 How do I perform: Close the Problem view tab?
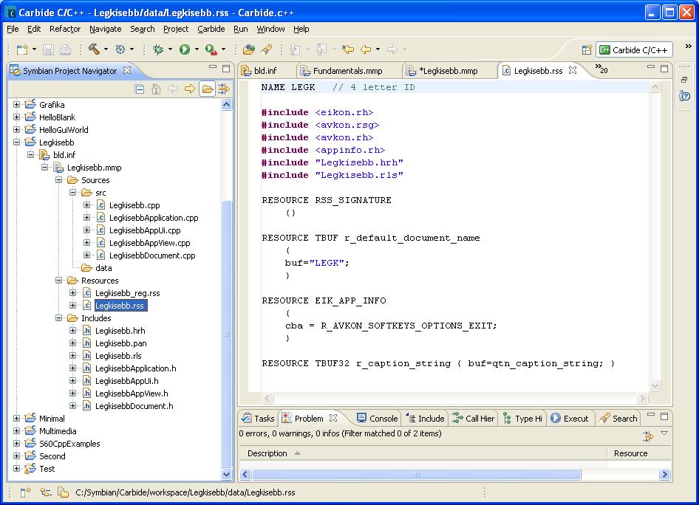[333, 418]
